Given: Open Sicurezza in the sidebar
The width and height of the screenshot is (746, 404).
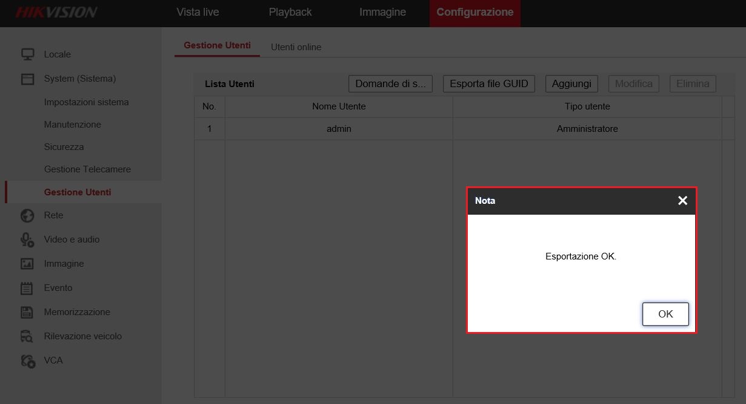Looking at the screenshot, I should pos(64,147).
